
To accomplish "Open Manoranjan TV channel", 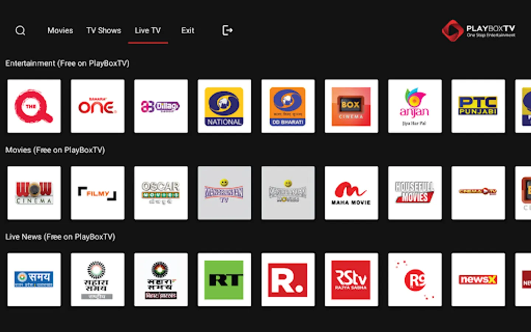I will pyautogui.click(x=225, y=193).
